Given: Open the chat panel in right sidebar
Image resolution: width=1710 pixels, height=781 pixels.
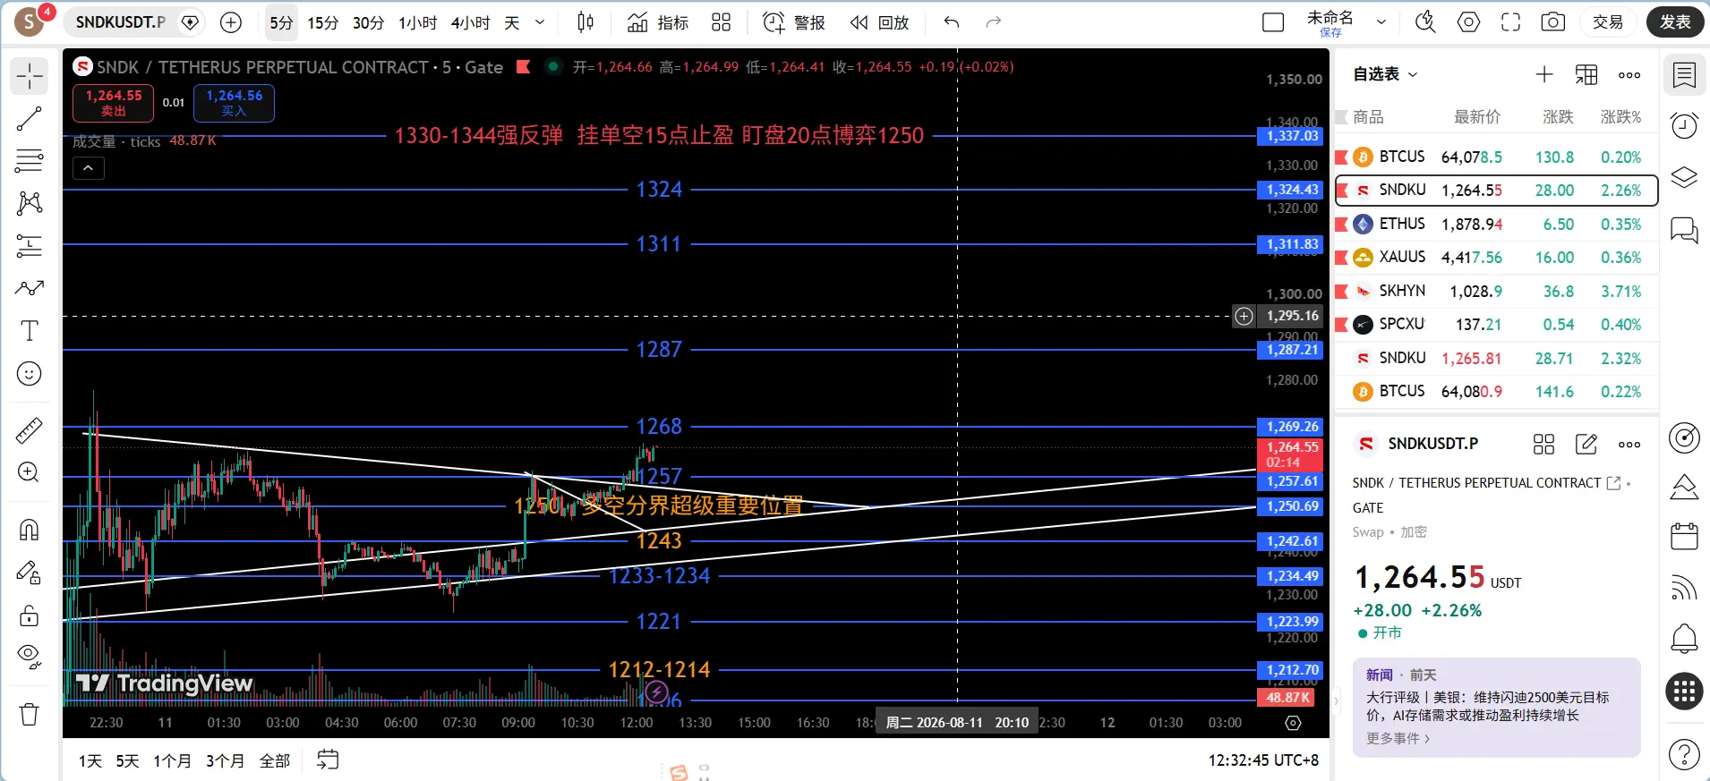Looking at the screenshot, I should (1684, 230).
